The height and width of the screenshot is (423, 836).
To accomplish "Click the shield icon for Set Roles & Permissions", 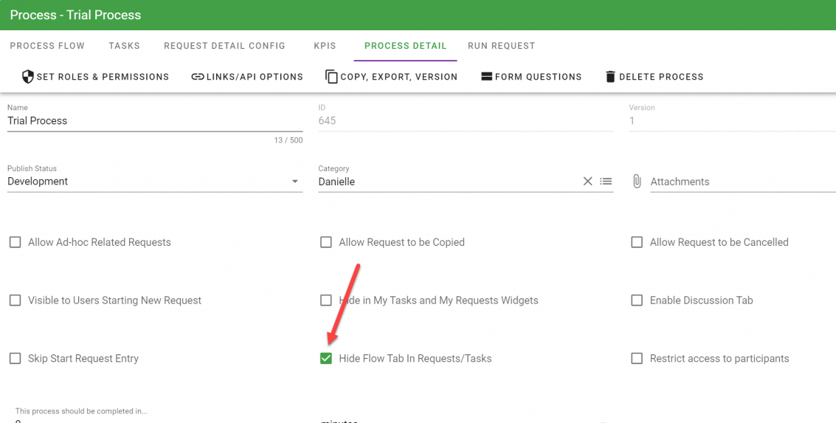I will pyautogui.click(x=28, y=77).
